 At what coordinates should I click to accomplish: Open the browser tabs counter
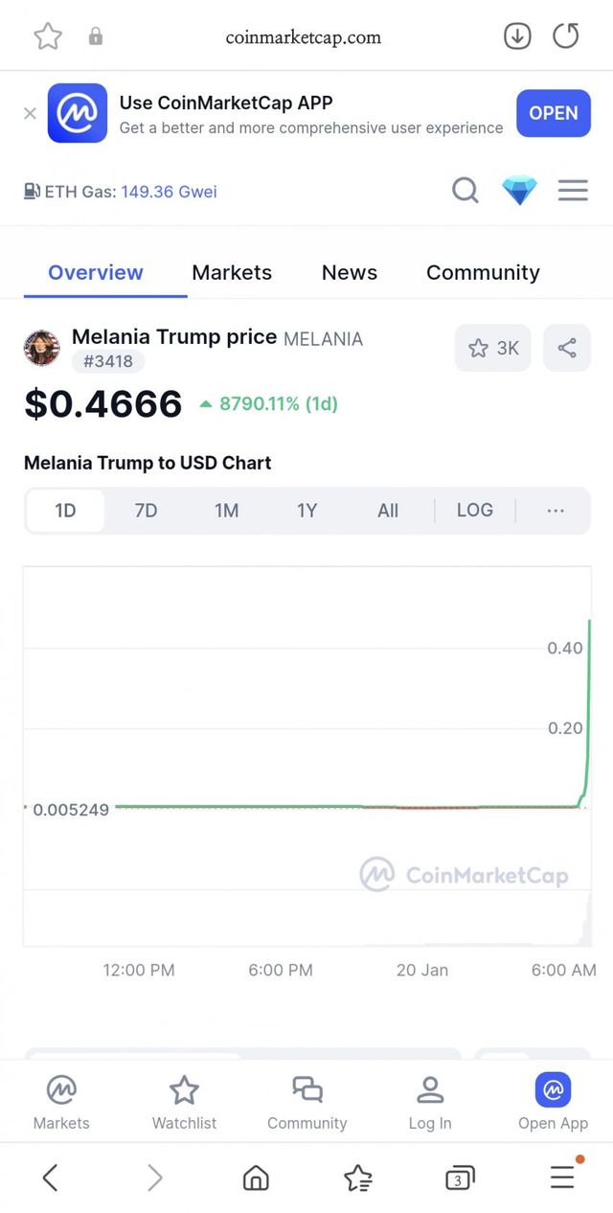tap(460, 1178)
